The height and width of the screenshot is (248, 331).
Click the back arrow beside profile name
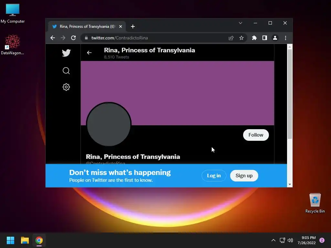click(x=89, y=53)
